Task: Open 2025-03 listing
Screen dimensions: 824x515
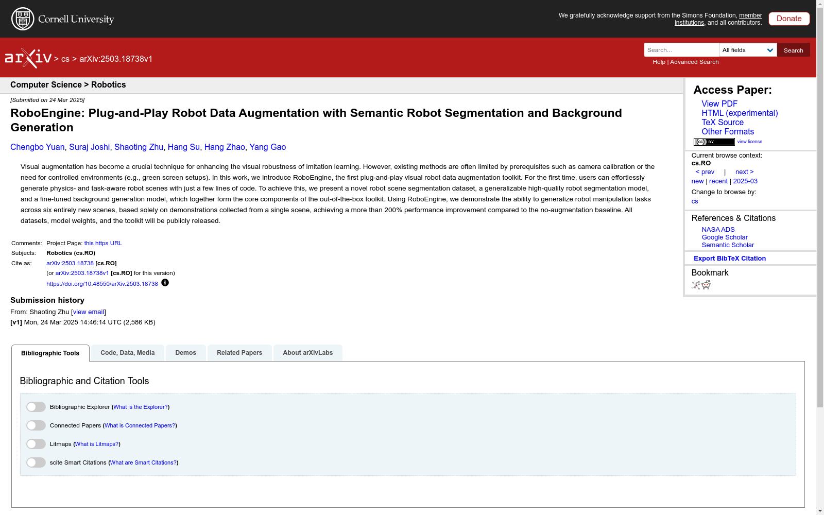Action: [745, 181]
